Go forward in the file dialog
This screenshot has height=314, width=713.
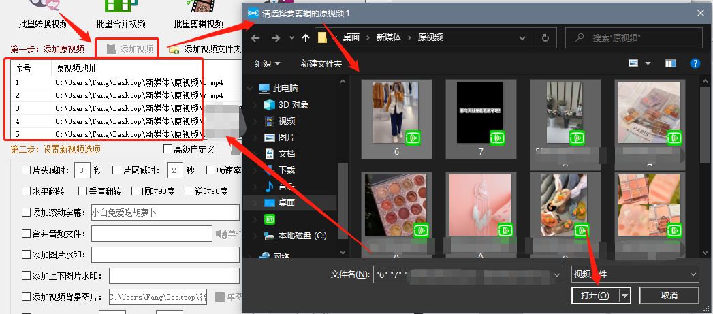[x=276, y=38]
